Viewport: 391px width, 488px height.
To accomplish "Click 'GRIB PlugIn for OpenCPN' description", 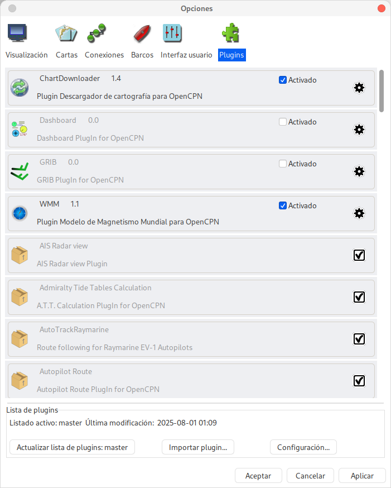I will click(80, 180).
